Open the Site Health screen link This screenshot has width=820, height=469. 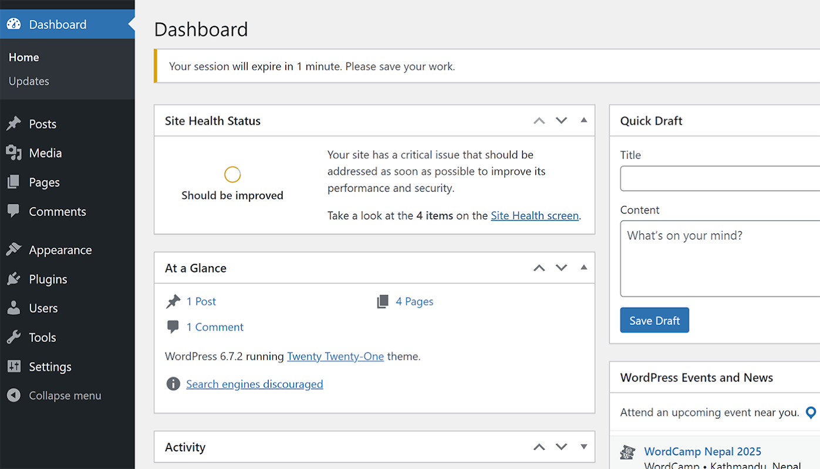click(534, 216)
